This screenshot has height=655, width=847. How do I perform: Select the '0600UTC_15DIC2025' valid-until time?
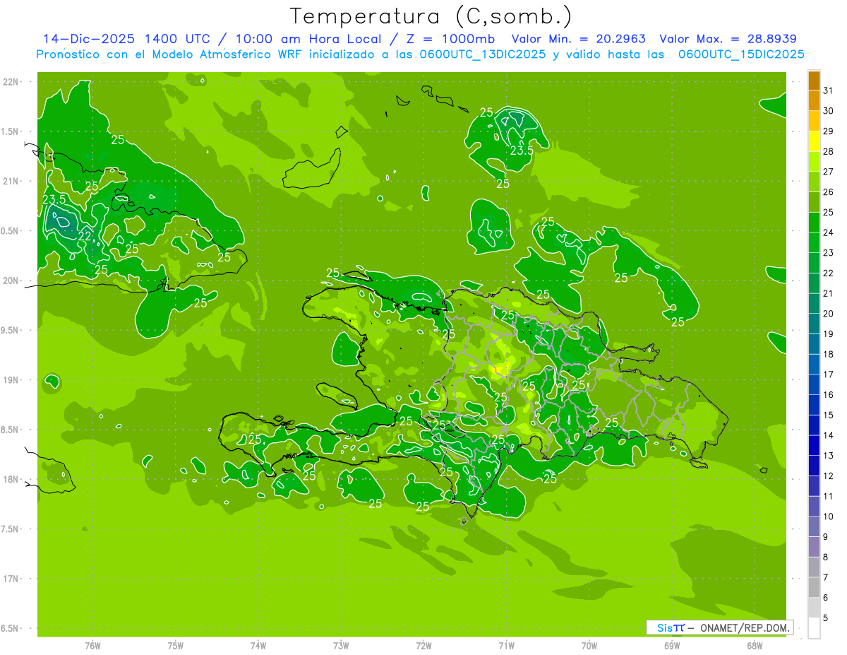click(x=741, y=54)
